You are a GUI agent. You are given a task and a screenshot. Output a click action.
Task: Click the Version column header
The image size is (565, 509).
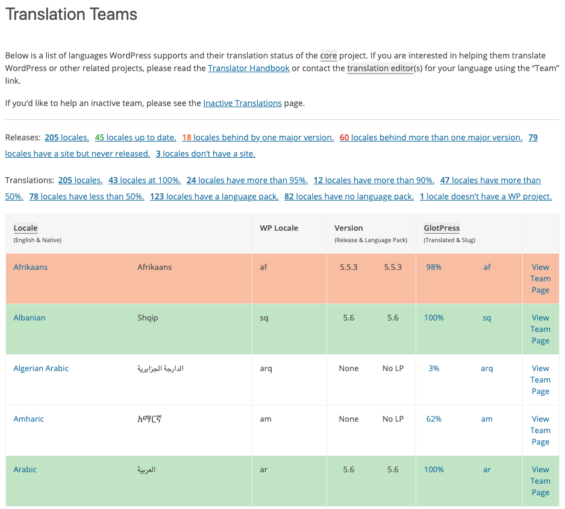[x=348, y=228]
